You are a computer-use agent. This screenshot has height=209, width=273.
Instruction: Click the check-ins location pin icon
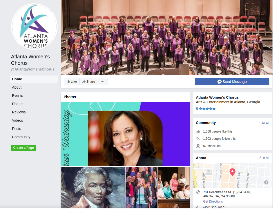click(198, 146)
